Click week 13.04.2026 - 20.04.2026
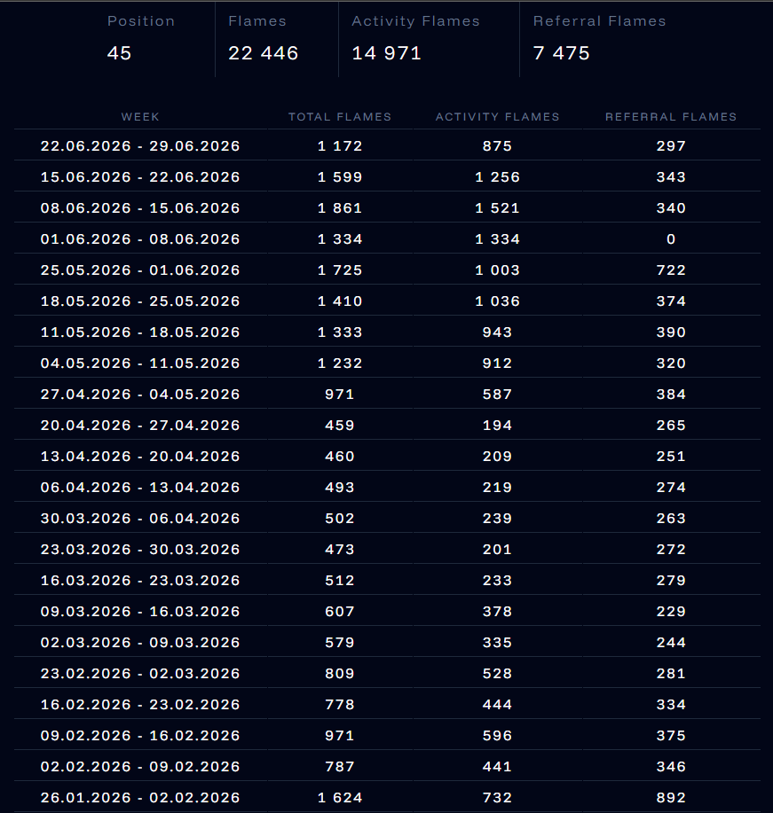 coord(140,457)
